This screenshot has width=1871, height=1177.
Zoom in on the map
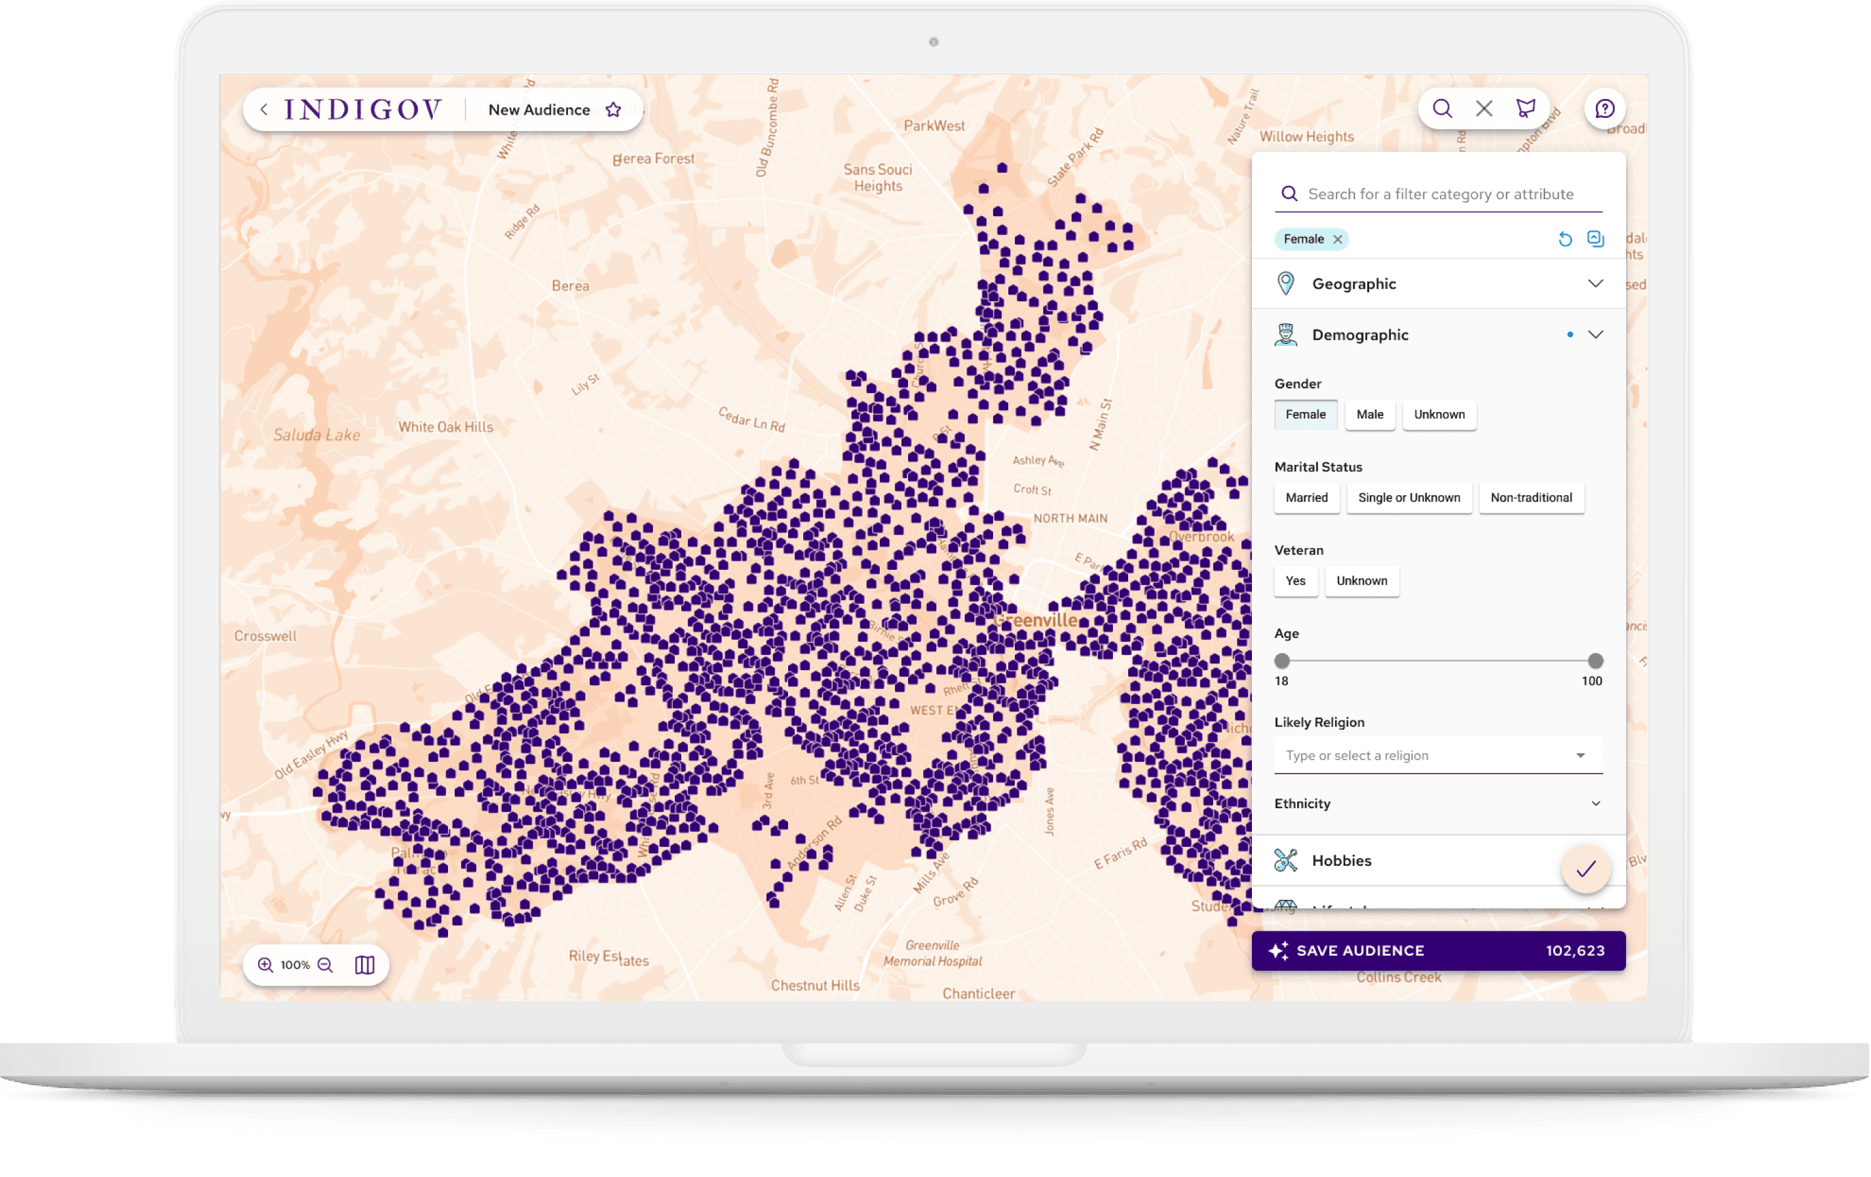[x=266, y=964]
